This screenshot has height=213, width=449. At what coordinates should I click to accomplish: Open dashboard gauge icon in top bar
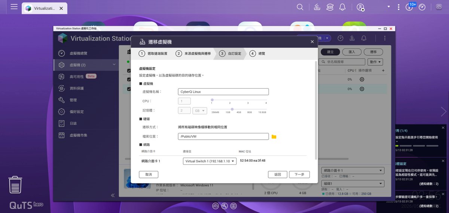pyautogui.click(x=422, y=7)
